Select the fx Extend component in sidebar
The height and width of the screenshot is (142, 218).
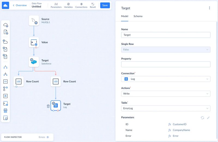click(5, 96)
